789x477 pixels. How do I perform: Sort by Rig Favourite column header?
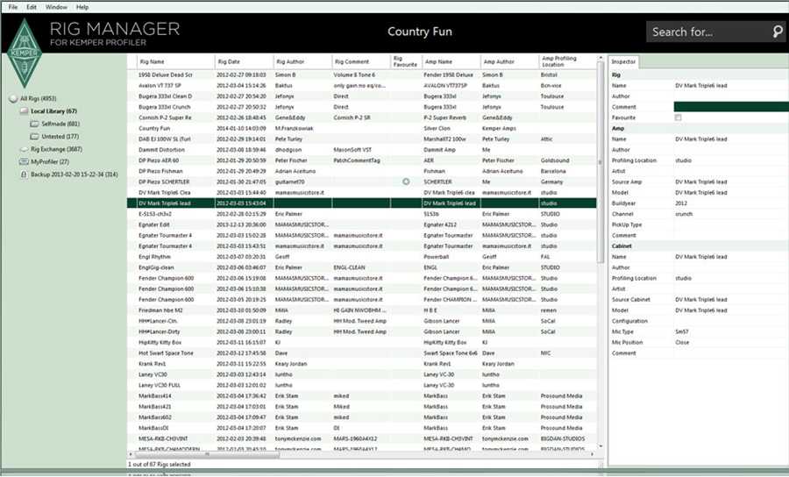[406, 62]
